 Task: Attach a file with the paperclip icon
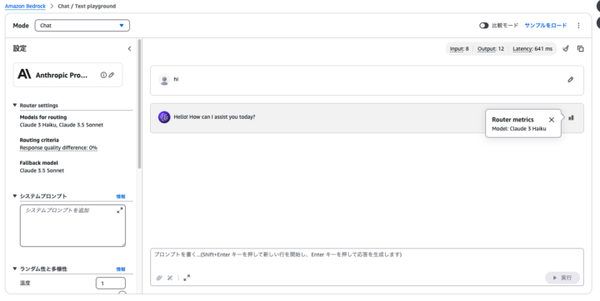(x=159, y=278)
